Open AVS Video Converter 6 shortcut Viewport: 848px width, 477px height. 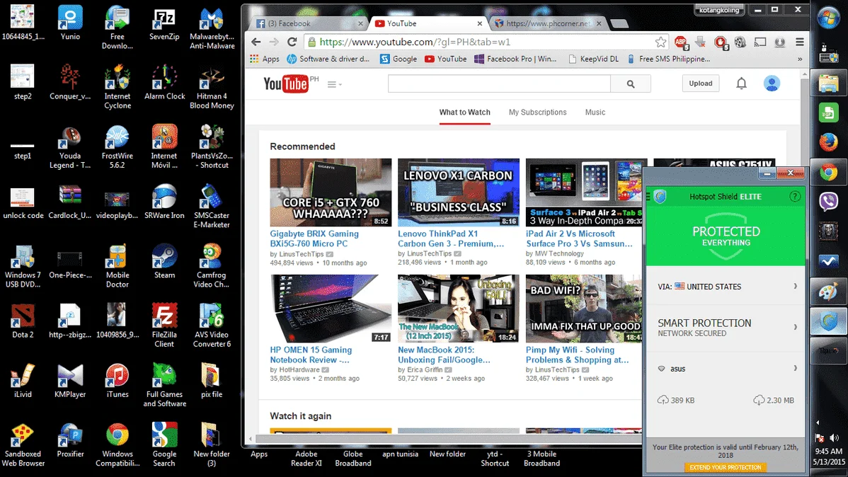pos(212,325)
